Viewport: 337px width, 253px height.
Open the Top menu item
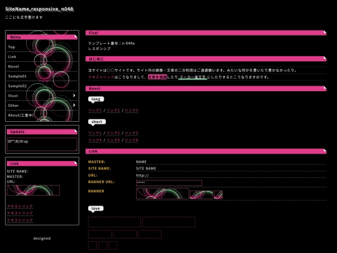point(42,47)
